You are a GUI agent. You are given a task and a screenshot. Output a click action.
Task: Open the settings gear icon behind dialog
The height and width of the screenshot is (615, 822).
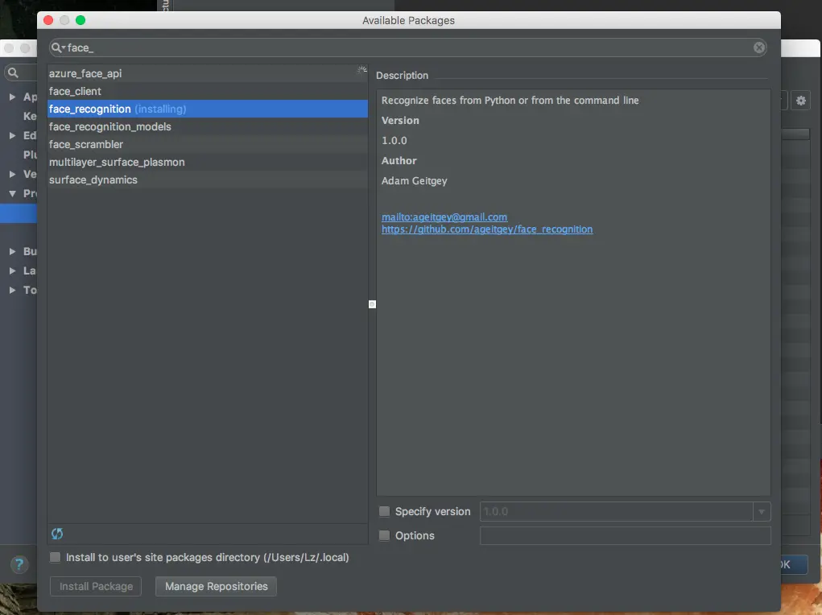pos(800,100)
